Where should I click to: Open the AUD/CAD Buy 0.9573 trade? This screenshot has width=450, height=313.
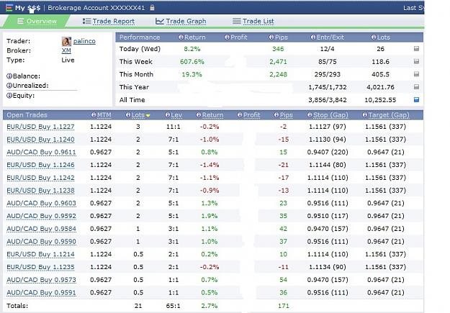[x=41, y=280]
